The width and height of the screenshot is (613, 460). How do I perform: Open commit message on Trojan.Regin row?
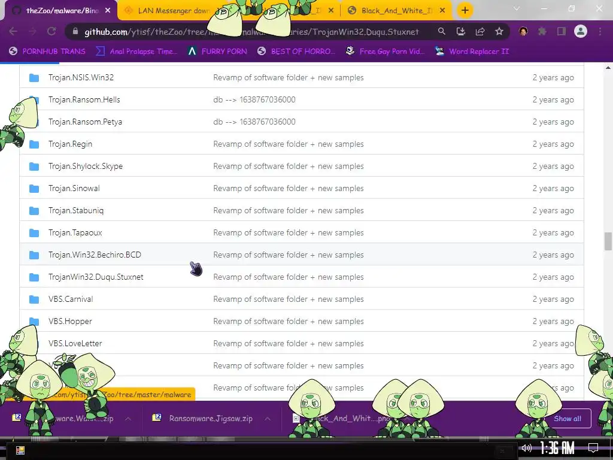click(x=288, y=144)
